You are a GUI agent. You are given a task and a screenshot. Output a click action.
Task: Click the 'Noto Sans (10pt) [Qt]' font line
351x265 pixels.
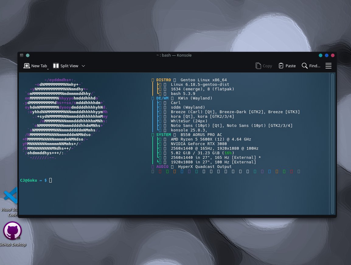232,126
